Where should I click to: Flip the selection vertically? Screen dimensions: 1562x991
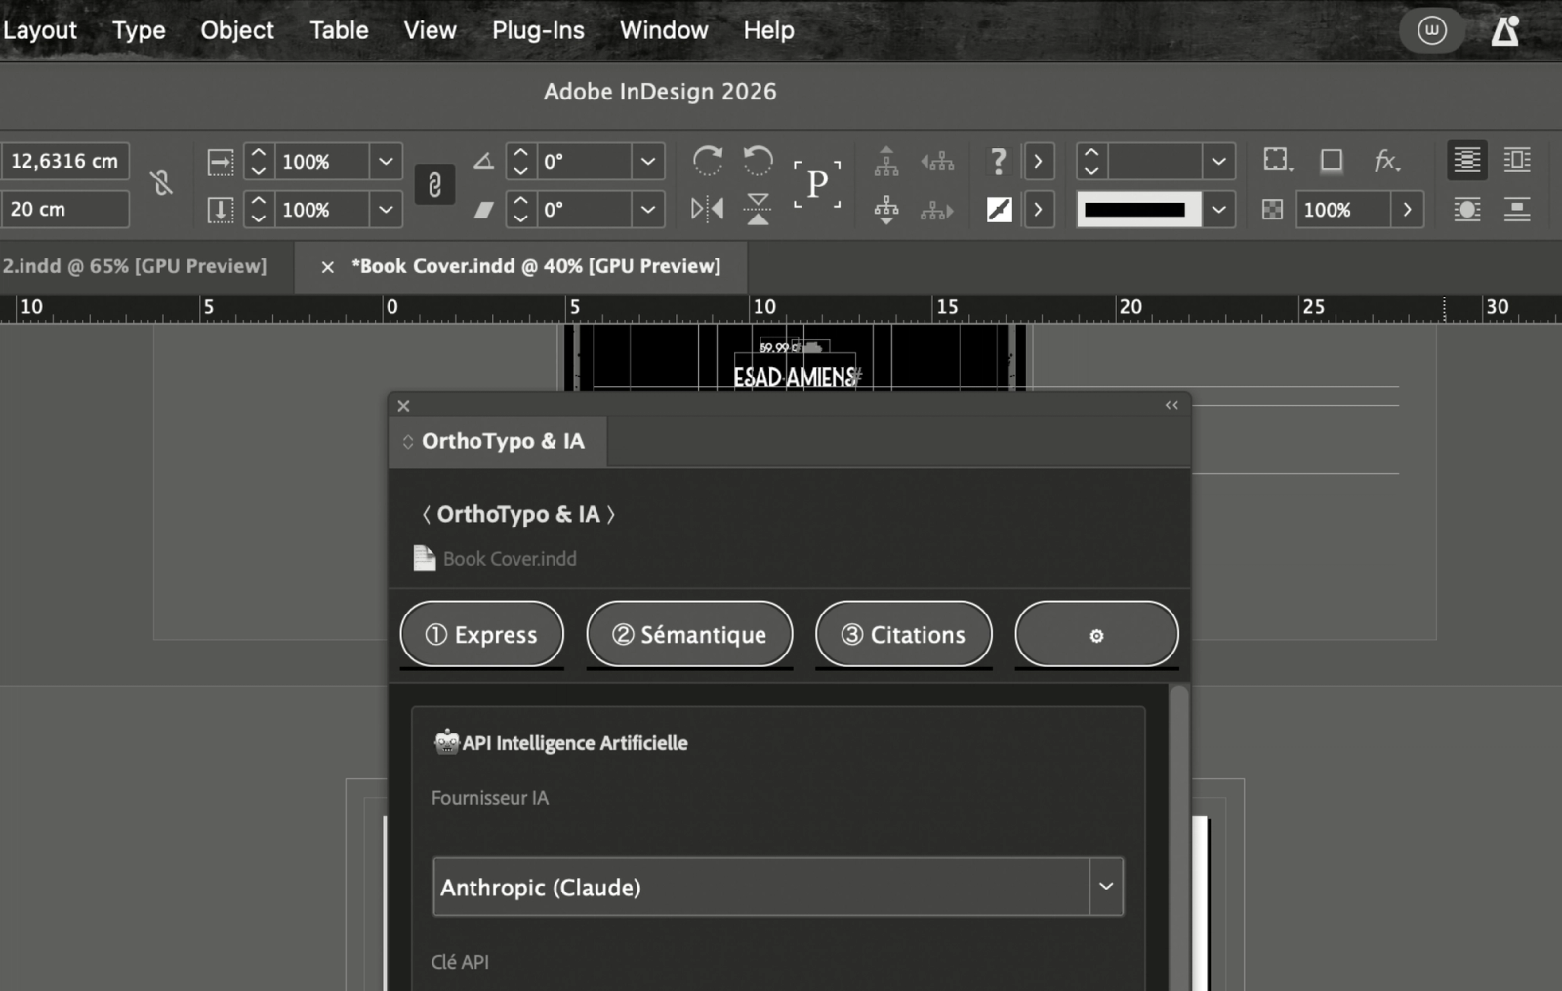point(758,209)
